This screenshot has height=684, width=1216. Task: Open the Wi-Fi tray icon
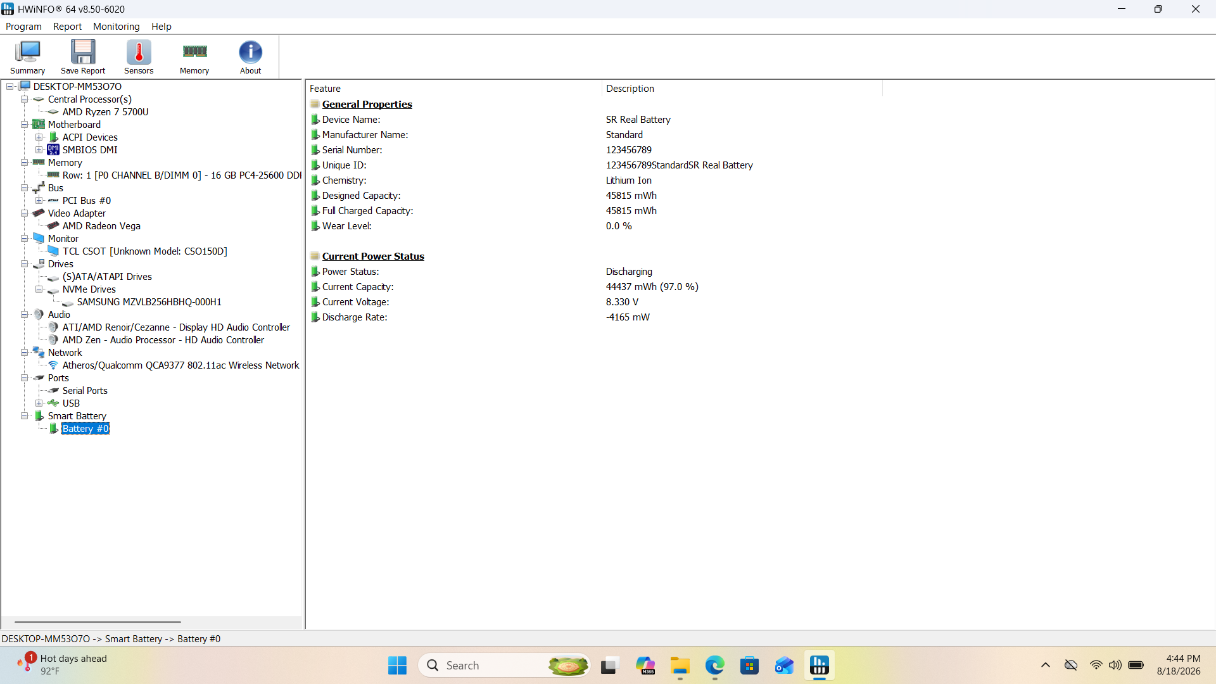[1096, 665]
